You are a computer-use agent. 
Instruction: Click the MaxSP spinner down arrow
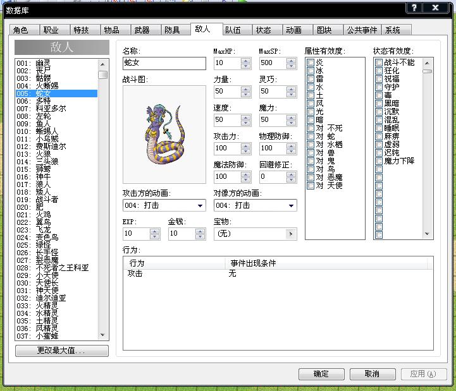(x=291, y=66)
